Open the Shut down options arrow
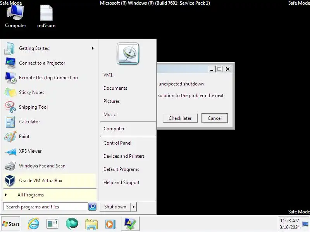Screen dimensions: 310x232 [134, 207]
